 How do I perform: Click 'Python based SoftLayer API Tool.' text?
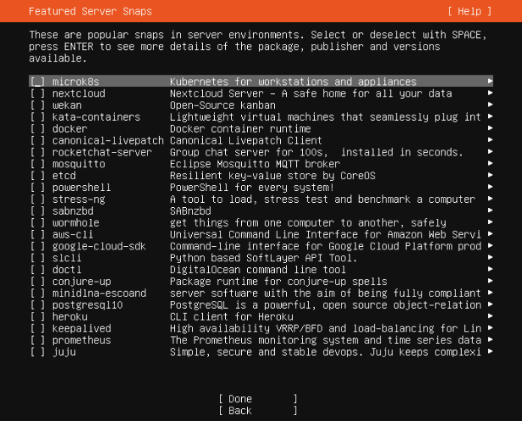(x=264, y=258)
